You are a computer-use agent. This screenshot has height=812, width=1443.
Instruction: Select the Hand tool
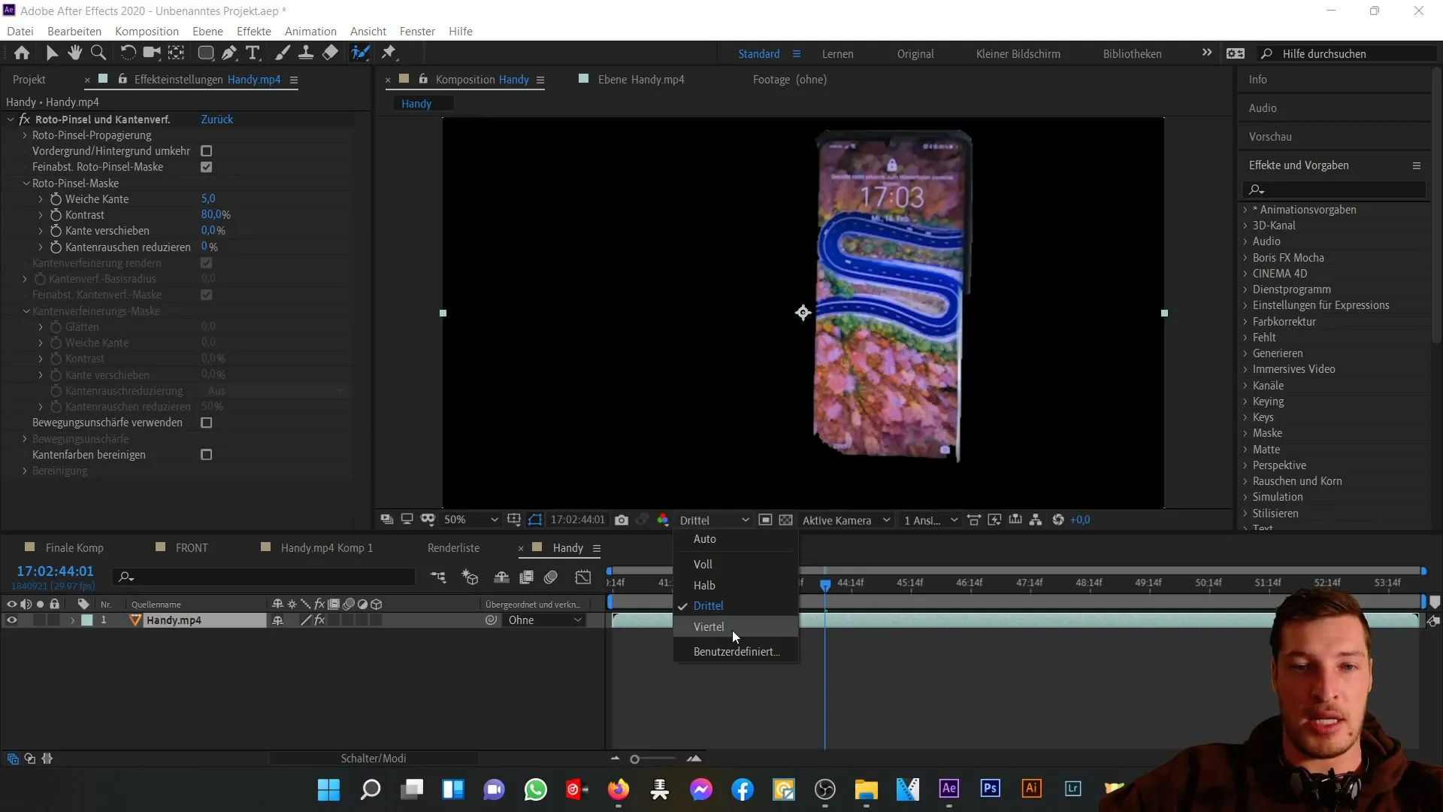[74, 53]
